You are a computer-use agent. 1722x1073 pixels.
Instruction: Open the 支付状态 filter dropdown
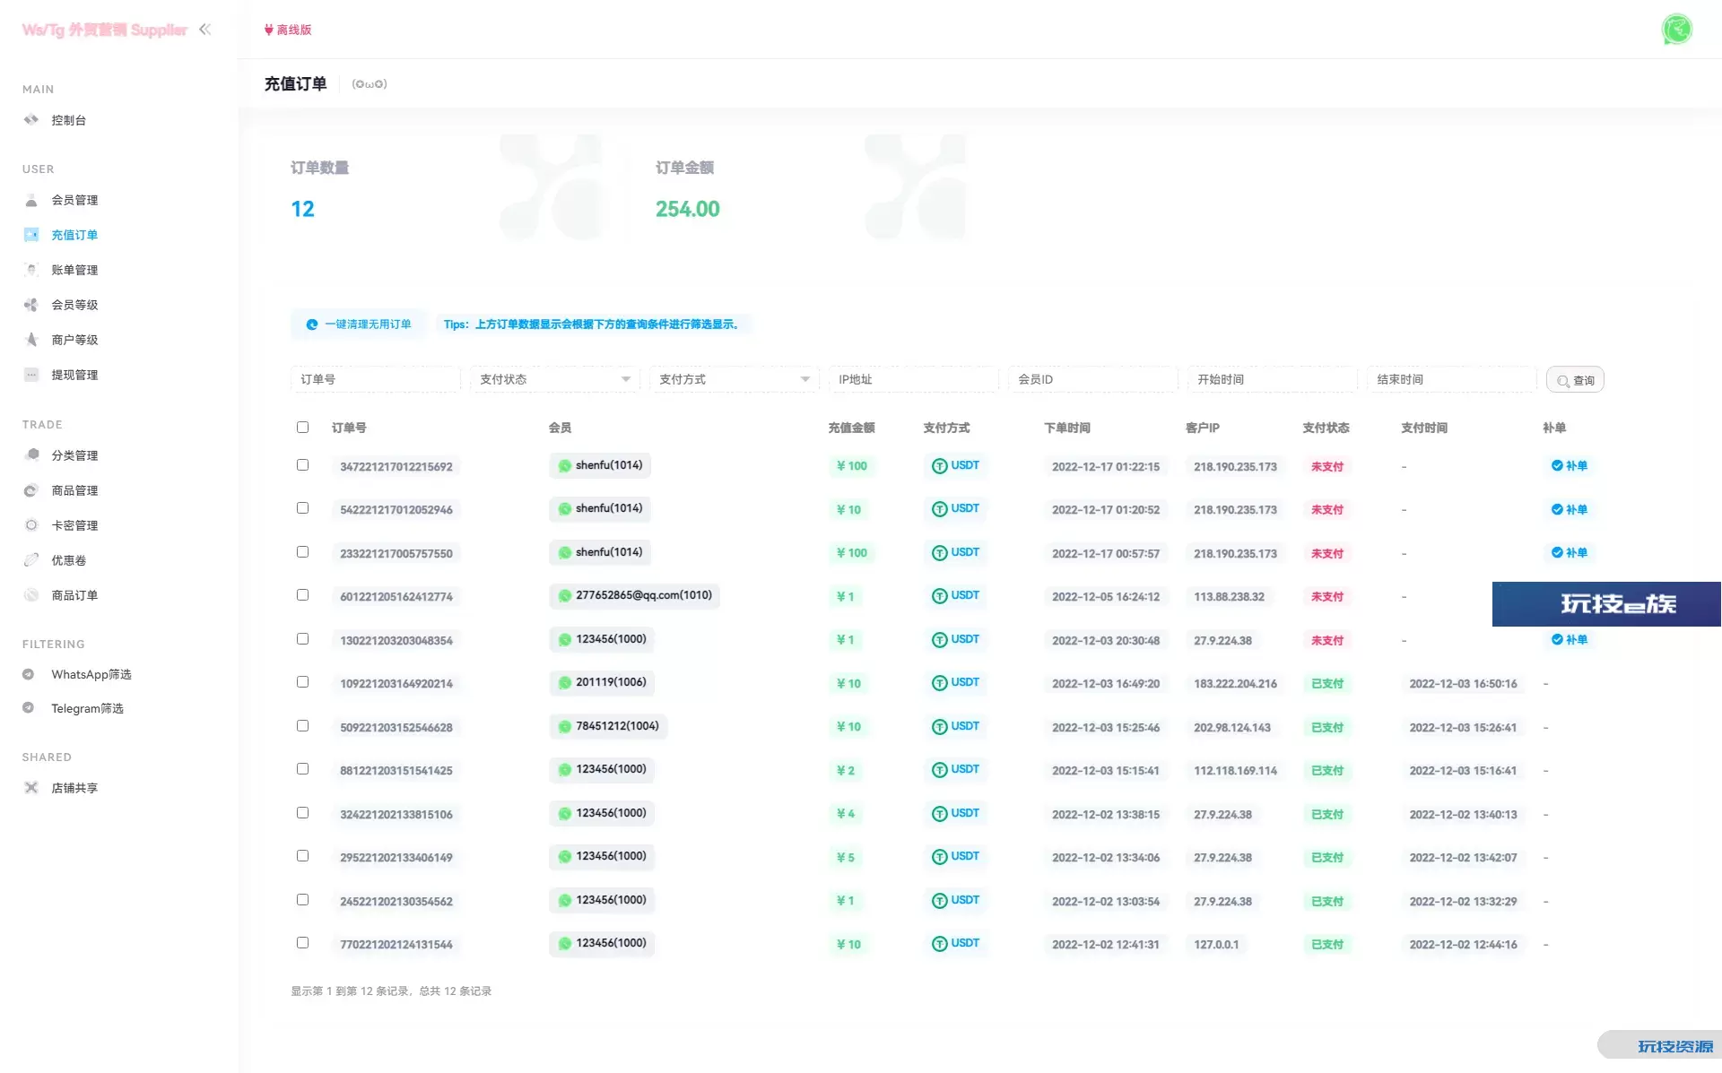[554, 379]
